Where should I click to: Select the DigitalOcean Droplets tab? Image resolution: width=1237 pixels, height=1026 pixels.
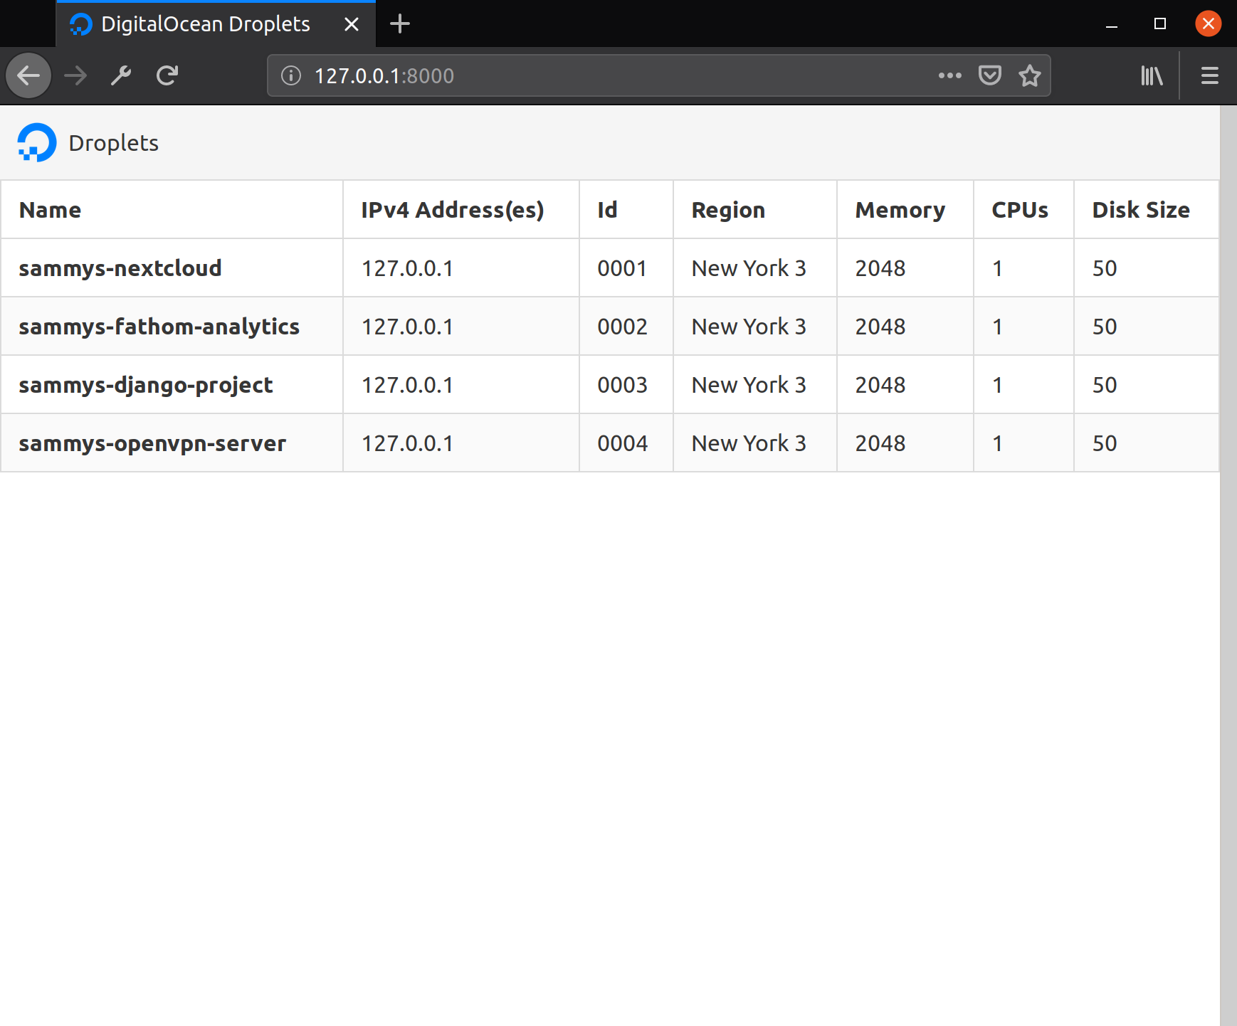click(216, 24)
